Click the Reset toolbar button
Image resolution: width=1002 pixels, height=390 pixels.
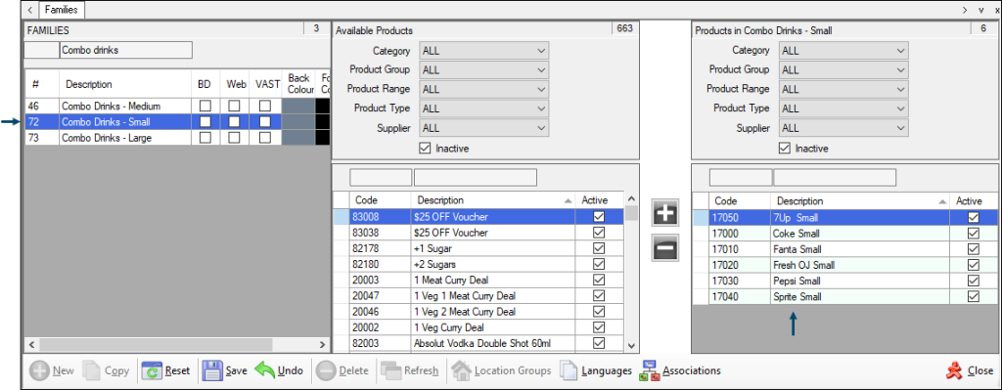(166, 370)
